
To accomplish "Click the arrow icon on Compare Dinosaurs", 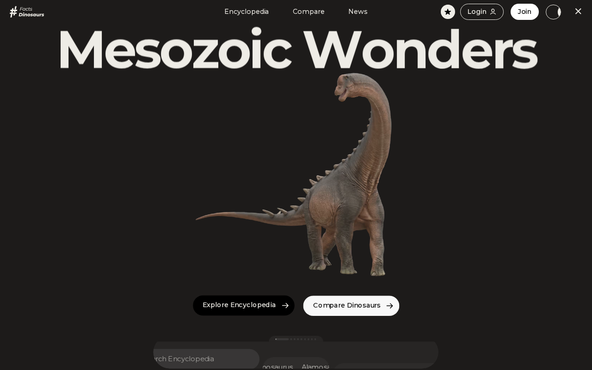I will click(x=389, y=306).
